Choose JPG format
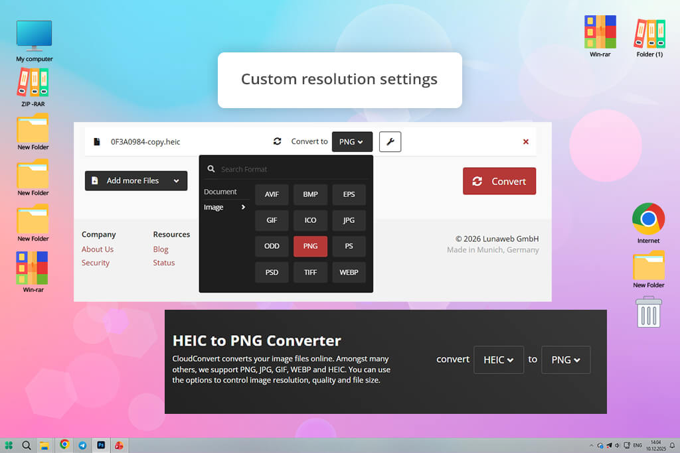680x453 pixels. pos(349,220)
